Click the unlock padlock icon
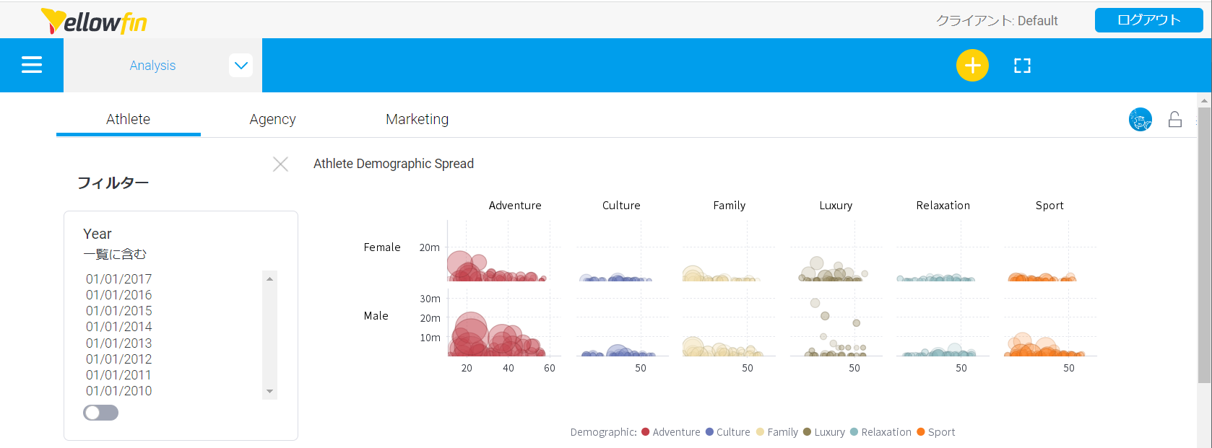This screenshot has width=1212, height=448. 1175,119
